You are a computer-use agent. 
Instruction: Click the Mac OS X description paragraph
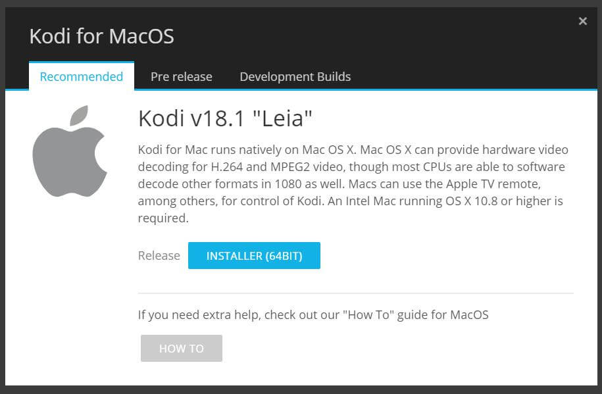point(353,184)
